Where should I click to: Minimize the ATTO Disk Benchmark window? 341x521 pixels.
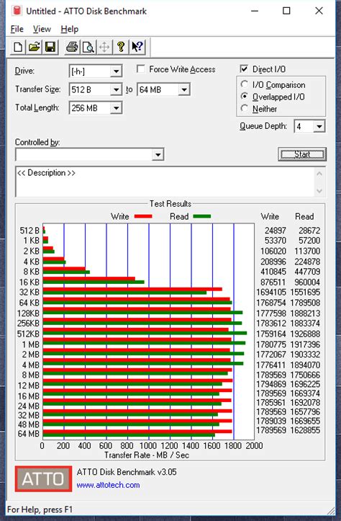(x=255, y=11)
